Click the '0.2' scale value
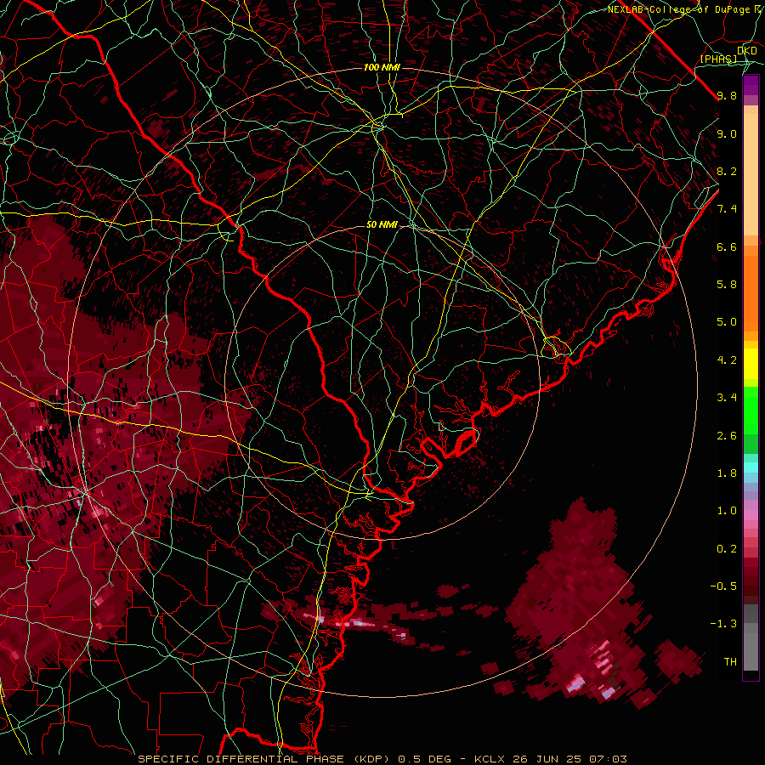The image size is (765, 765). point(727,549)
